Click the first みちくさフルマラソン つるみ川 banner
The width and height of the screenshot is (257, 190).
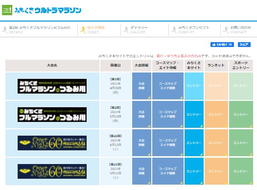(52, 86)
